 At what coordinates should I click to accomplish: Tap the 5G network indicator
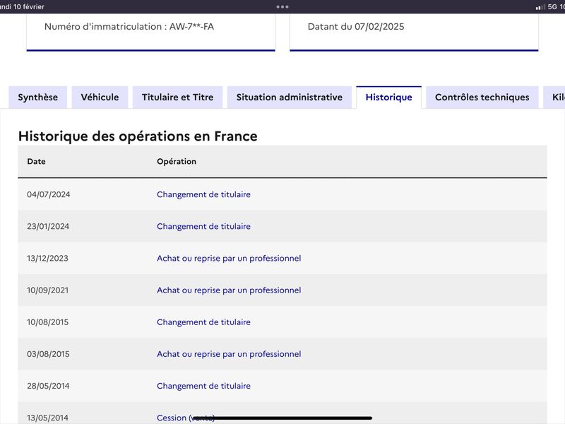coord(552,7)
